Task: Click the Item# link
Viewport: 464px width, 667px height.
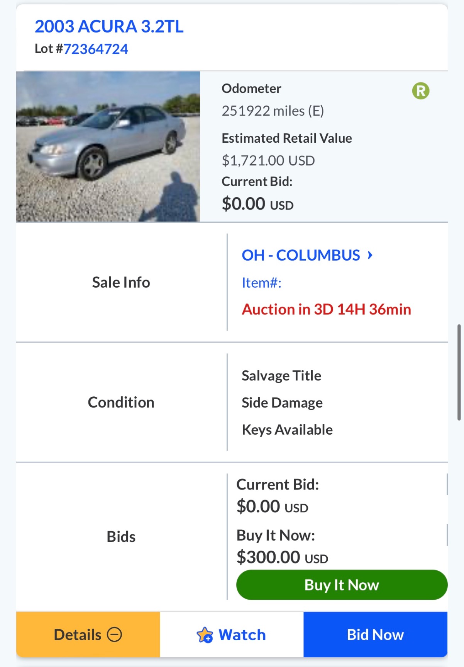Action: click(261, 283)
